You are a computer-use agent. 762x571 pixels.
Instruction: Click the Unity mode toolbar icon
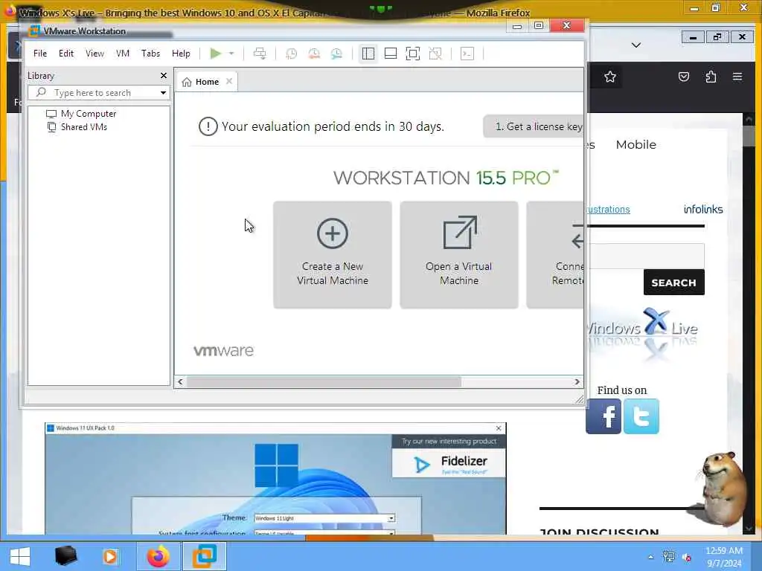pyautogui.click(x=435, y=54)
